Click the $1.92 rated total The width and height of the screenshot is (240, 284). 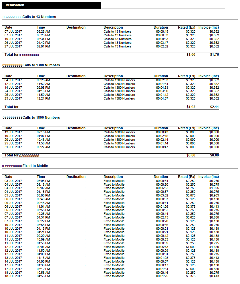point(191,107)
